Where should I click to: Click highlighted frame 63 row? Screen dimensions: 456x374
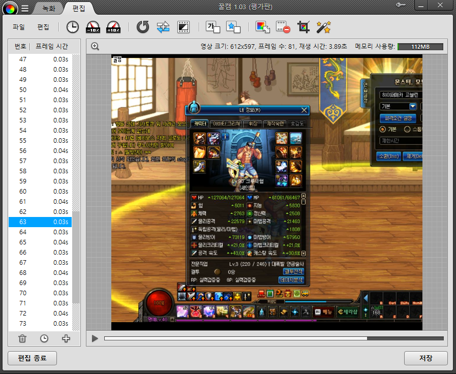pyautogui.click(x=40, y=222)
